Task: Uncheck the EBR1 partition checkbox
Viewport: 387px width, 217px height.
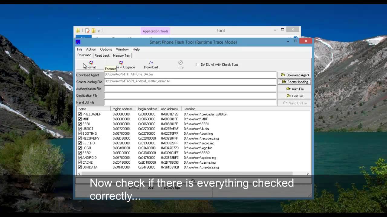Action: click(x=80, y=124)
